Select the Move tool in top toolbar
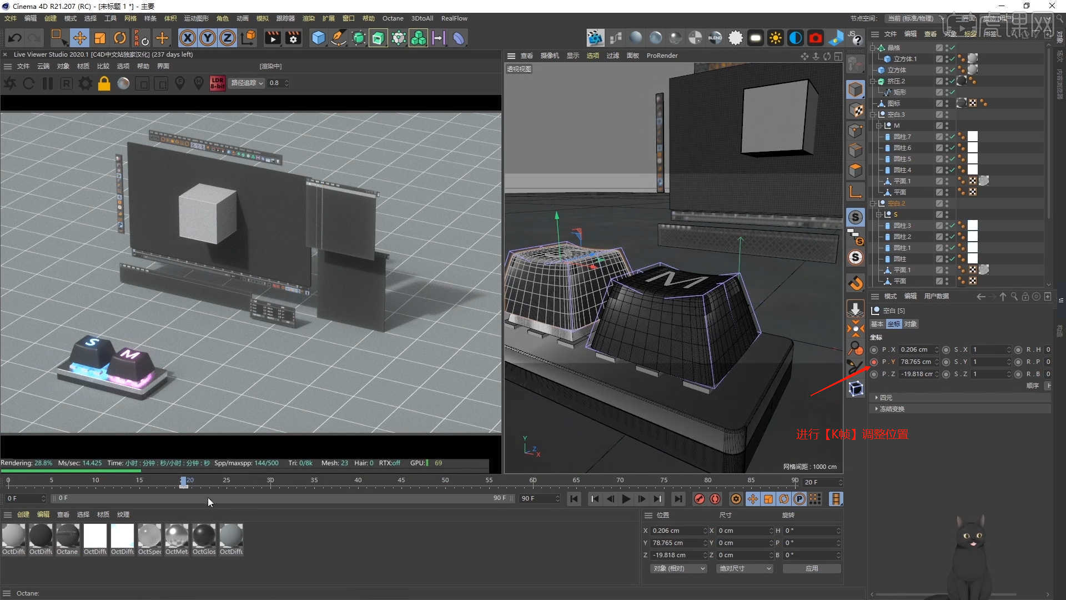Screen dimensions: 1066x600 point(80,38)
